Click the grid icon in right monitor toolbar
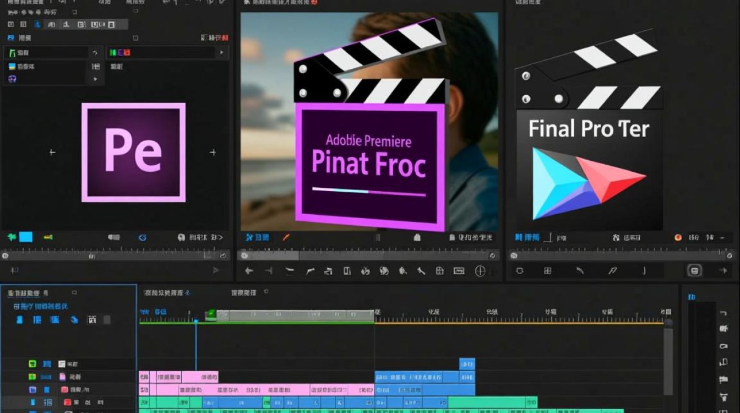This screenshot has height=413, width=740. 548,270
